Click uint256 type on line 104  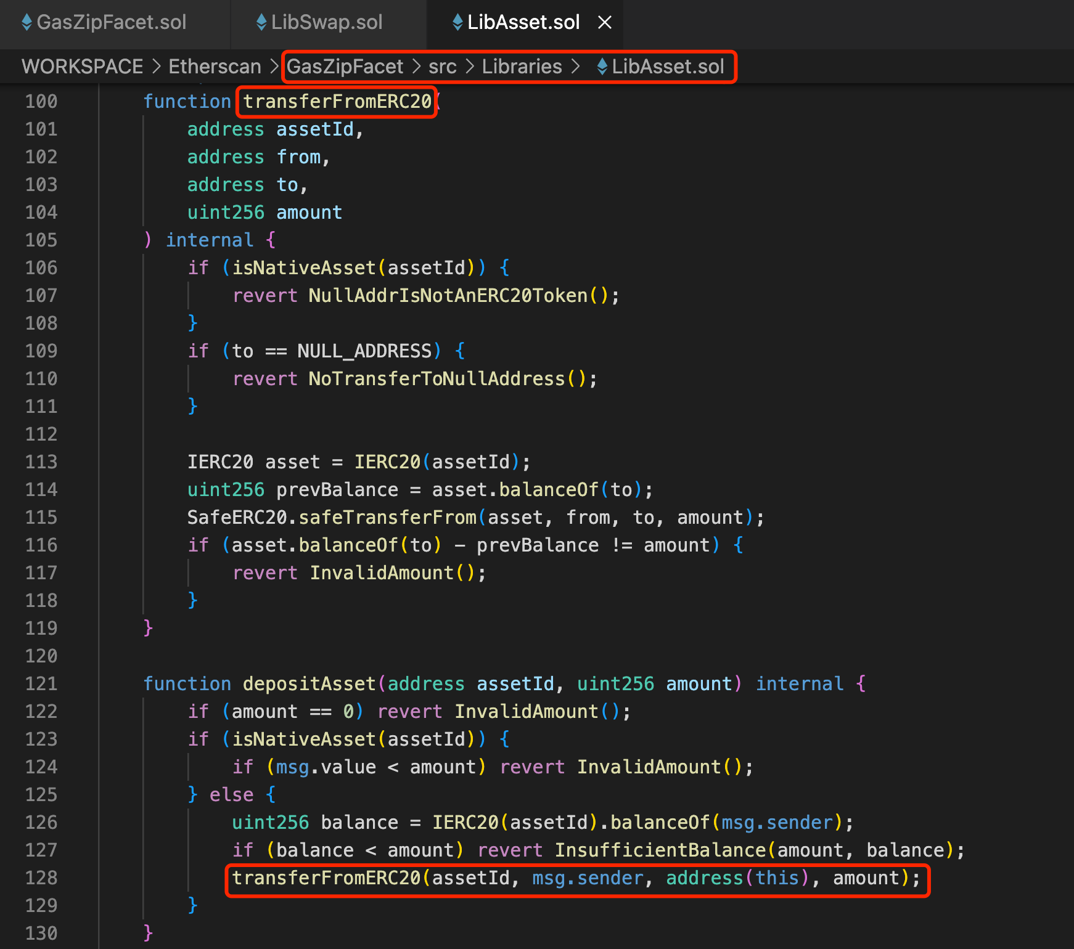click(x=226, y=213)
